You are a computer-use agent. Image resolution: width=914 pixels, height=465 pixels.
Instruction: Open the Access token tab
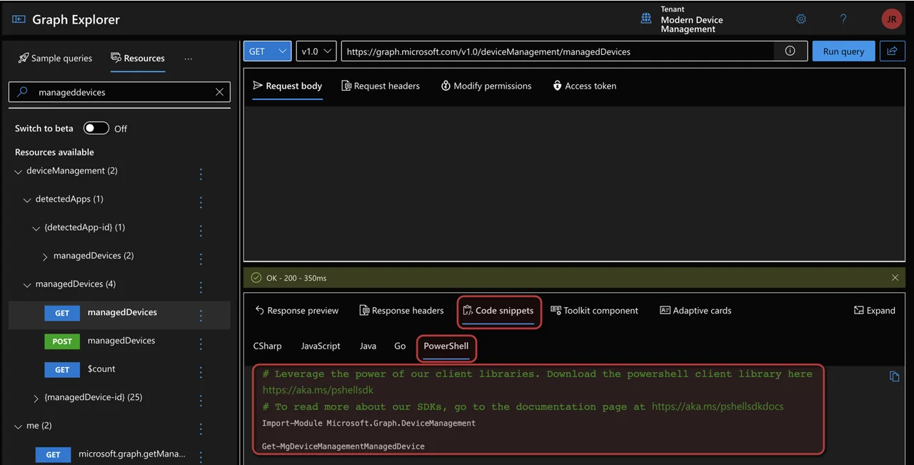(584, 86)
